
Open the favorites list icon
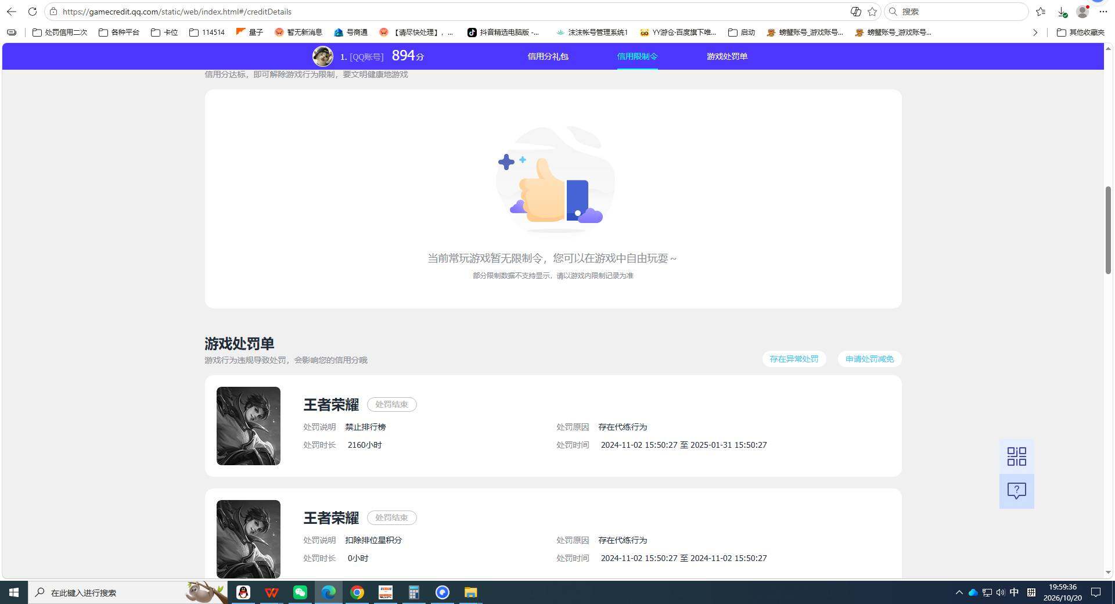pos(1041,12)
